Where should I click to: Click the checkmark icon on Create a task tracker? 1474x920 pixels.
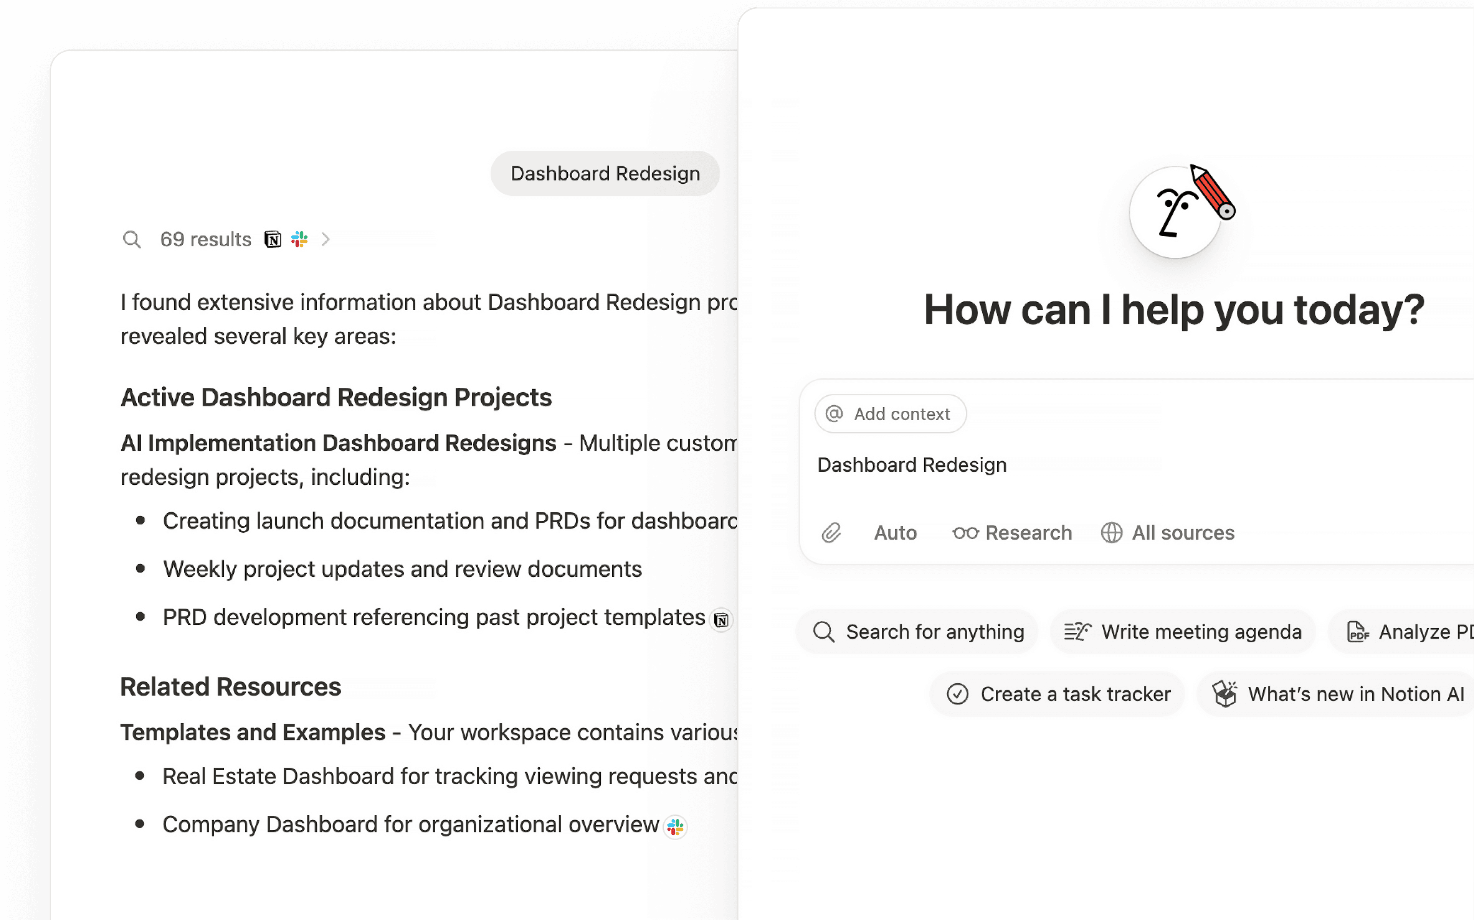click(x=958, y=694)
